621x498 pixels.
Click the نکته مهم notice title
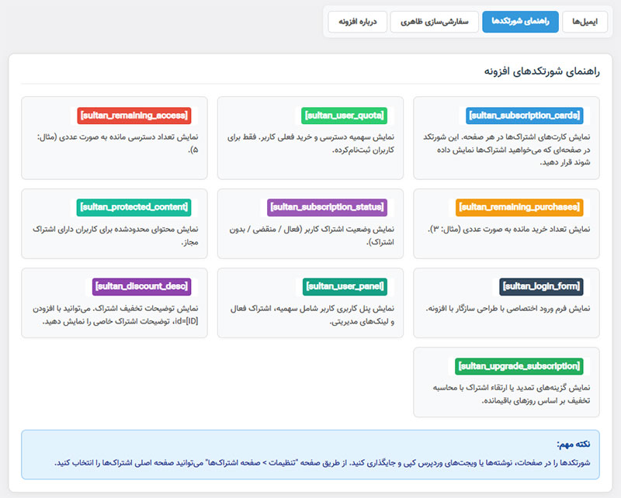[573, 444]
